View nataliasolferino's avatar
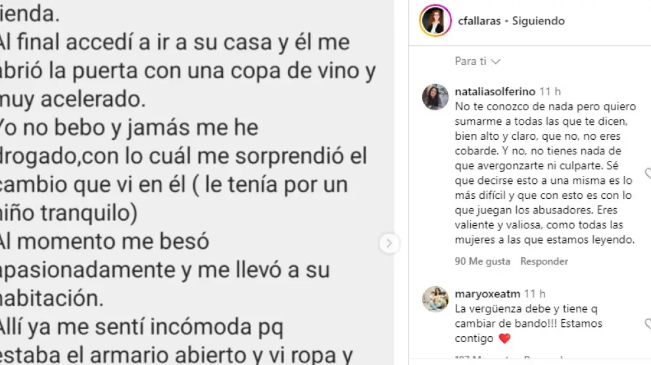 pos(435,97)
